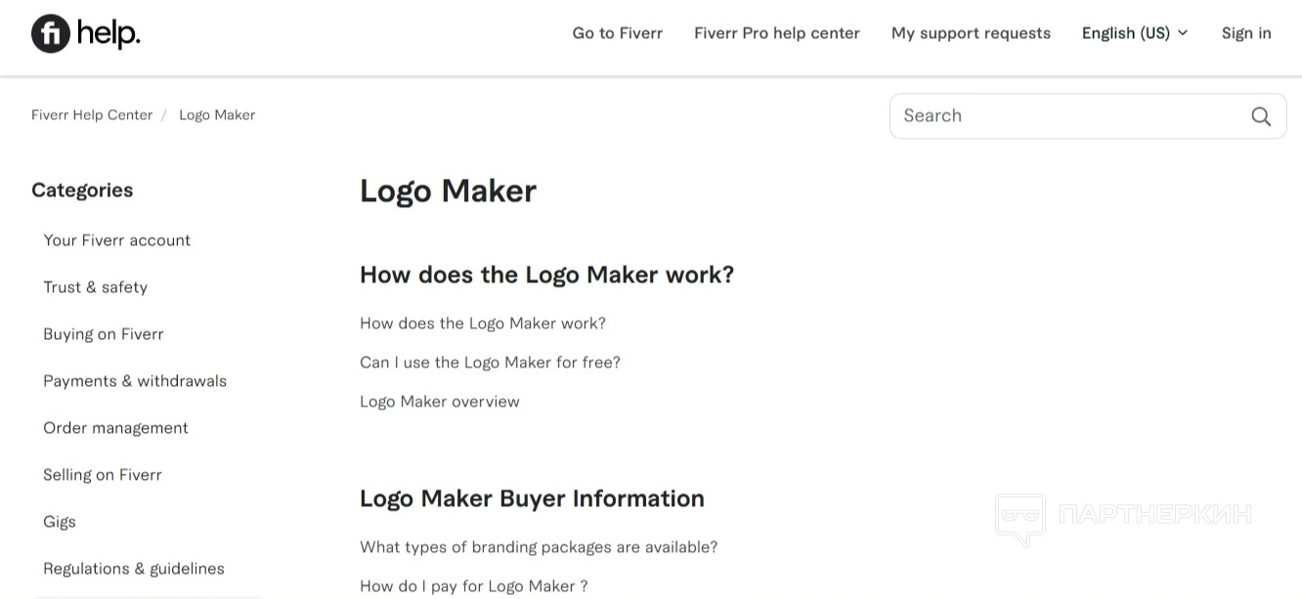Image resolution: width=1302 pixels, height=599 pixels.
Task: Open Selling on Fiverr category
Action: tap(102, 475)
